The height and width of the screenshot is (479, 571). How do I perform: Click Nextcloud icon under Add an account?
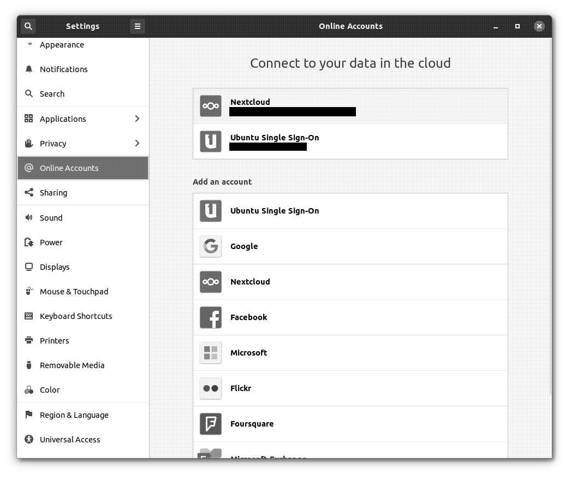211,282
